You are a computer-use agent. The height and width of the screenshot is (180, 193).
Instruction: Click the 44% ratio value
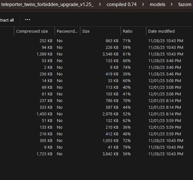tap(127, 107)
